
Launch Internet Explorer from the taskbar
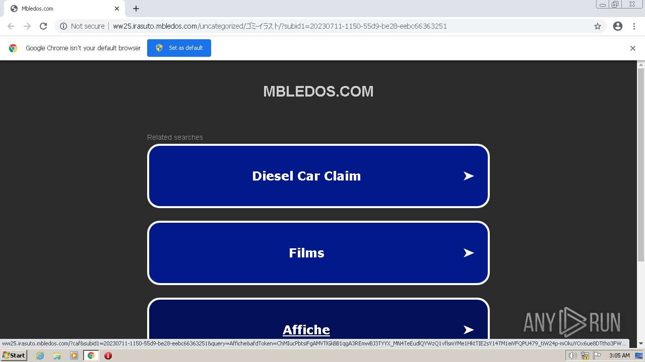coord(40,355)
